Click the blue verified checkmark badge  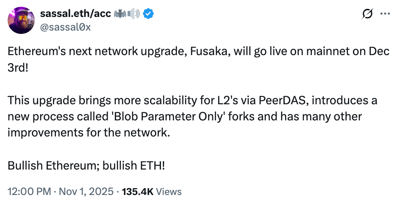pos(148,14)
